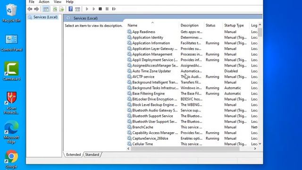Click the Restart Service icon
302x170 pixels.
tap(114, 9)
